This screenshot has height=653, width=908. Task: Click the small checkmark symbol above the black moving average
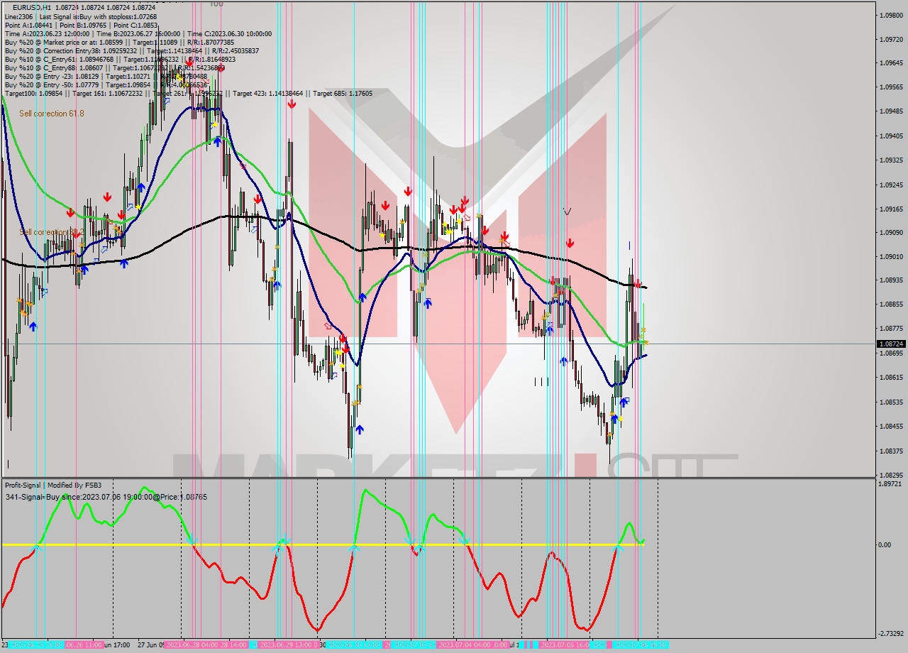pos(567,211)
